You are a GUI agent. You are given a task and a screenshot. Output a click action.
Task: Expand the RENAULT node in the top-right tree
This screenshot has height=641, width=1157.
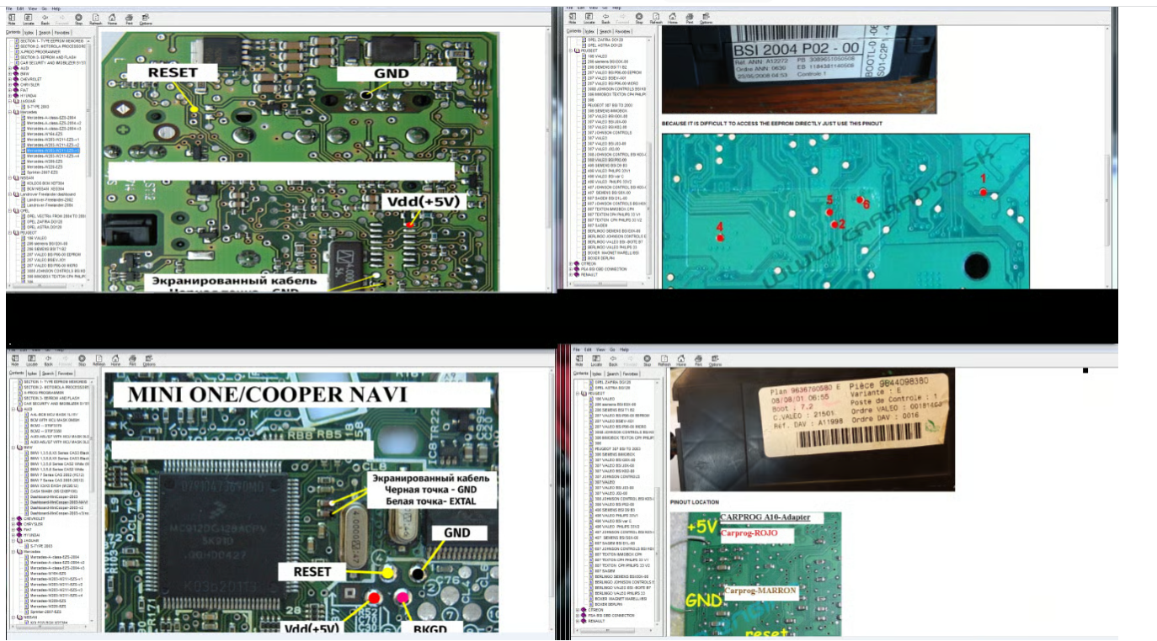(x=572, y=274)
